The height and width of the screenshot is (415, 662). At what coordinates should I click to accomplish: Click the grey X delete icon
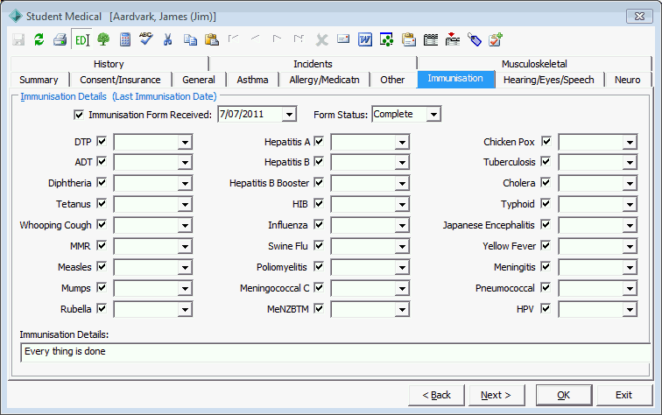pyautogui.click(x=321, y=40)
